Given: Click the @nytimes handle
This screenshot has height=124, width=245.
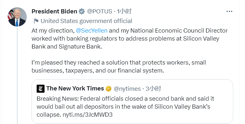Looking at the screenshot, I should pyautogui.click(x=127, y=89).
